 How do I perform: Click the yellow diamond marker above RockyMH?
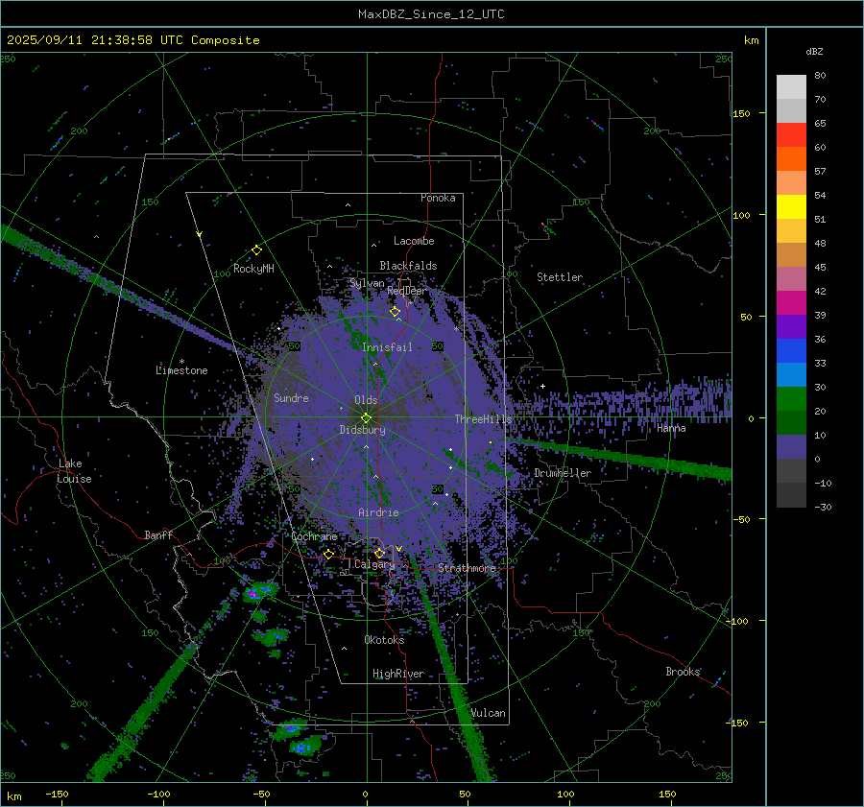256,250
